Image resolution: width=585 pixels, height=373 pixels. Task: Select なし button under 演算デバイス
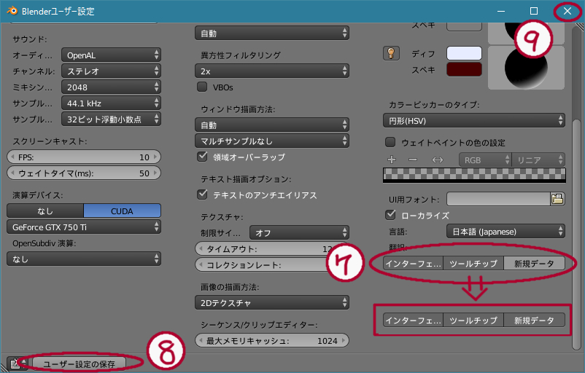45,210
